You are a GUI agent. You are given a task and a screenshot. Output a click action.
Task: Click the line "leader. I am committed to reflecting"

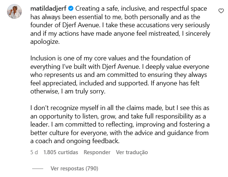[x=120, y=125]
